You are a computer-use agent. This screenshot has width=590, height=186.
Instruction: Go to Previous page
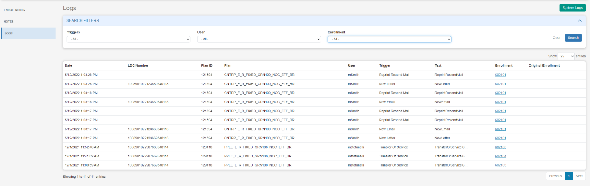555,176
